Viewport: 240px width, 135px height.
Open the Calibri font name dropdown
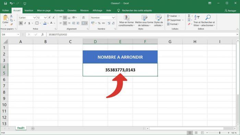pos(35,17)
